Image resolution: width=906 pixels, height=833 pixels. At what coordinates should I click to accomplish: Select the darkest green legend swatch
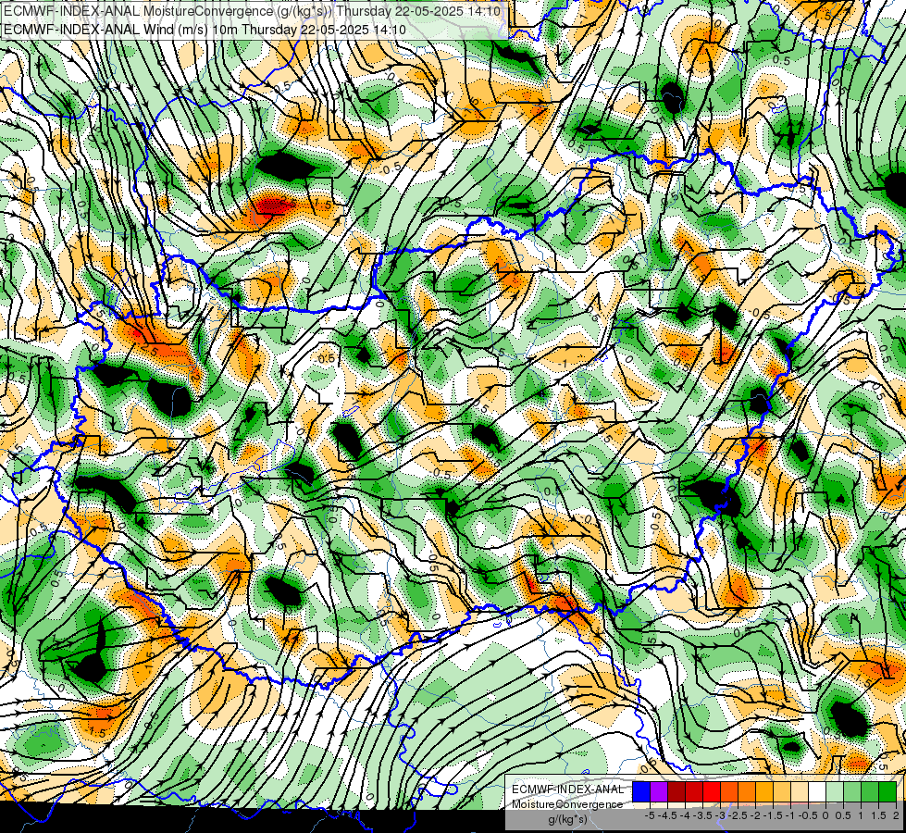[887, 792]
